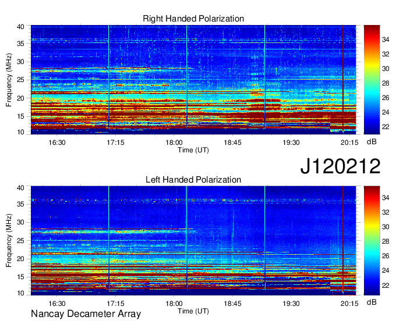This screenshot has height=321, width=396.
Task: Click "34" dB value on Left Handed color bar
Action: tap(386, 198)
